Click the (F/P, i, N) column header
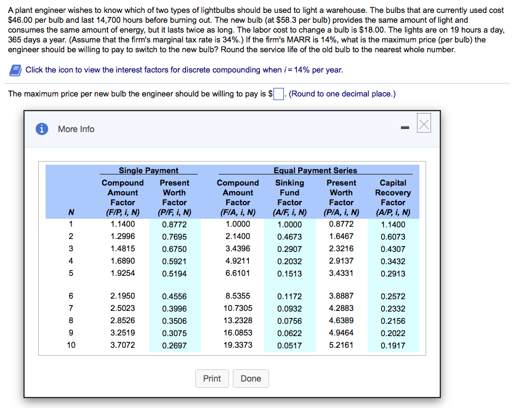The width and height of the screenshot is (513, 408). (x=122, y=213)
